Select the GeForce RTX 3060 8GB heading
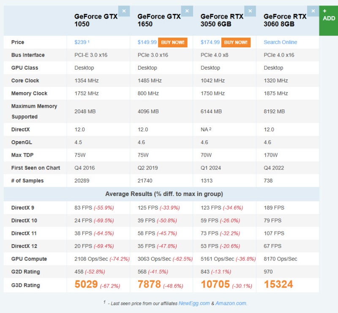The width and height of the screenshot is (338, 313). click(285, 20)
